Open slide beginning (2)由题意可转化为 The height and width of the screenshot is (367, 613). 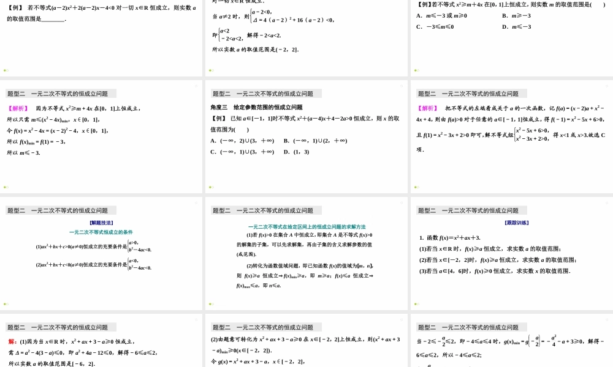(306, 341)
